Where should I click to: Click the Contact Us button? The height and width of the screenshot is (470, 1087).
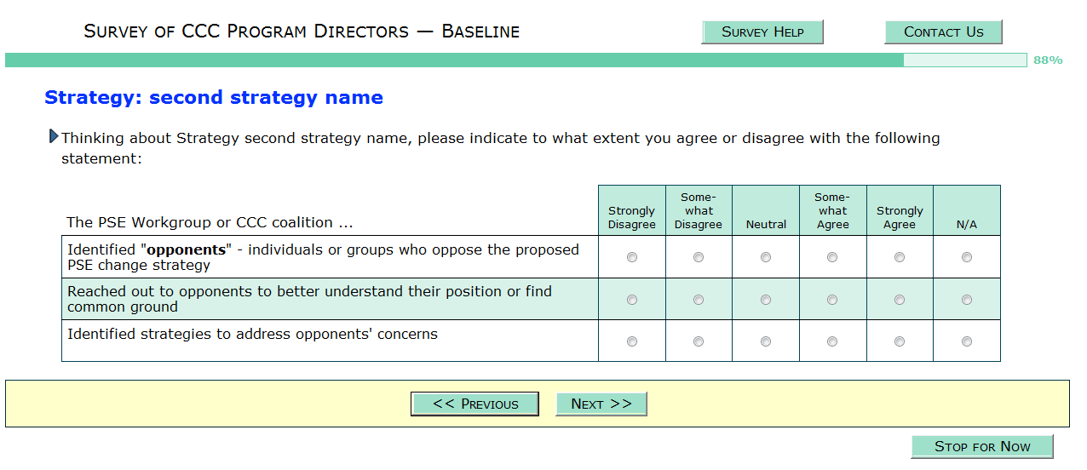pos(943,32)
